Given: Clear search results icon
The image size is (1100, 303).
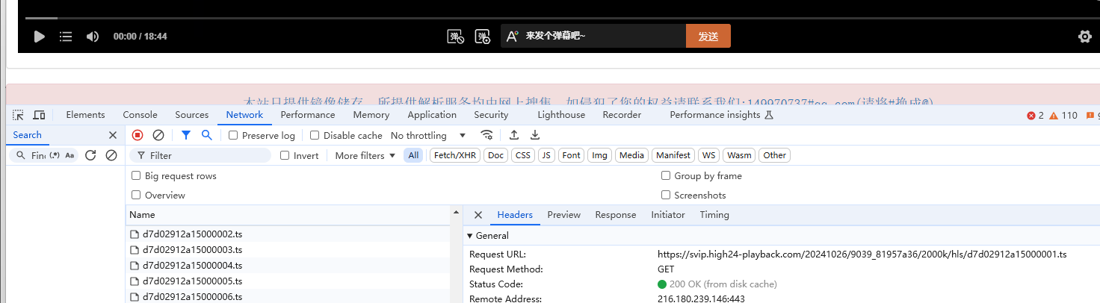Looking at the screenshot, I should point(111,155).
